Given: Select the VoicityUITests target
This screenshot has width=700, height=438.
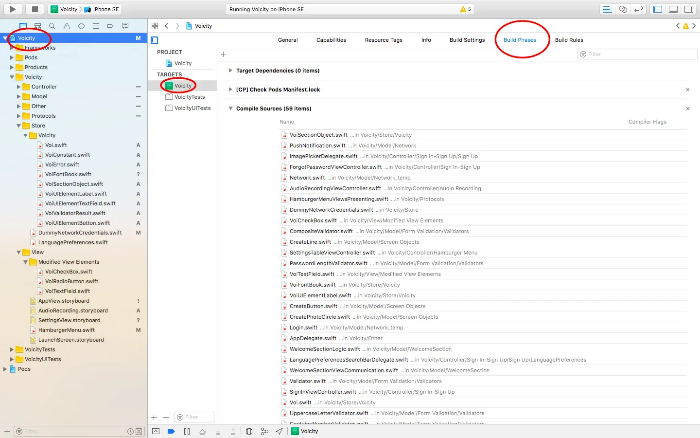Looking at the screenshot, I should (x=188, y=108).
